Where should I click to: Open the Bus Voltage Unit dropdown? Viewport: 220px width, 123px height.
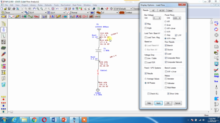157,18
